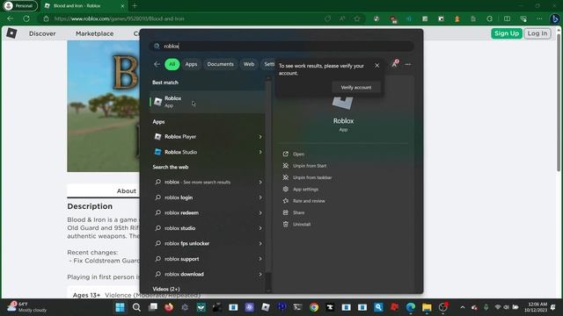Expand the 'roblox support' suggestion arrow

[x=260, y=259]
